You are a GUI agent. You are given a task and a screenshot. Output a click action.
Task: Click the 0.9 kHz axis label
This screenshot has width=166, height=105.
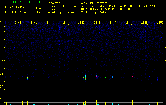[2, 60]
